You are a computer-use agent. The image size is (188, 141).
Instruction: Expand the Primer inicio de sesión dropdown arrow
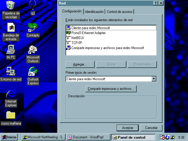point(154,79)
